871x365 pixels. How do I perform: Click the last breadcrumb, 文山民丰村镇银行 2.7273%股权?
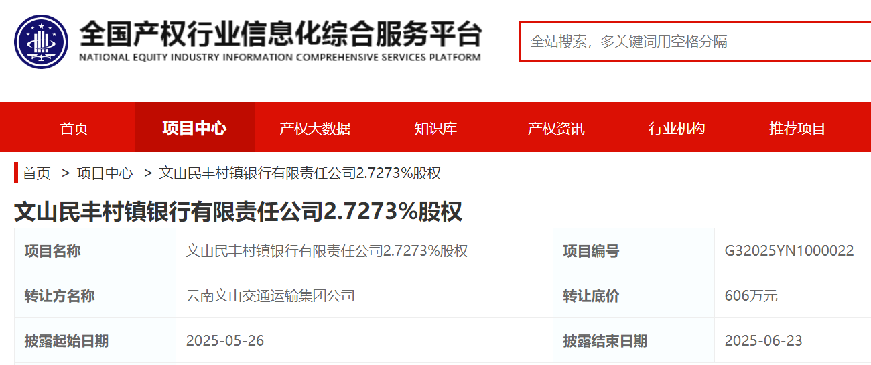(300, 173)
